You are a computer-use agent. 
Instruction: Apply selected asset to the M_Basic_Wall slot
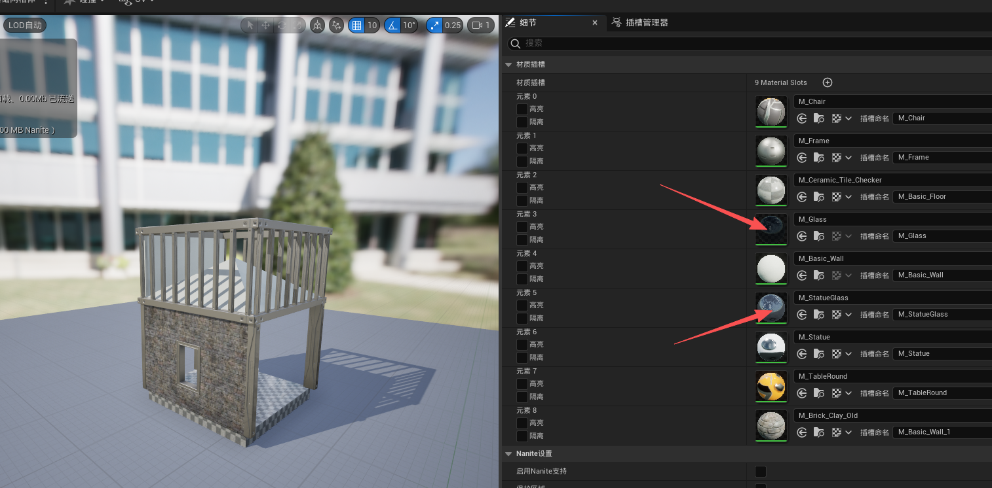(x=802, y=275)
